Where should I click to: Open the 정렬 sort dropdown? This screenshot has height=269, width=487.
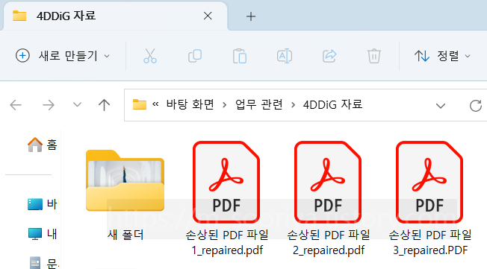(442, 56)
